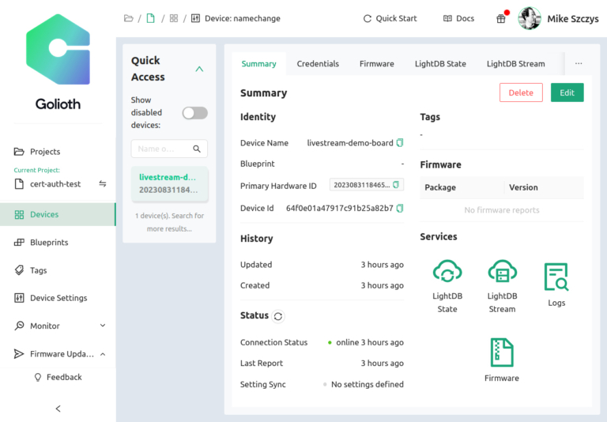This screenshot has height=422, width=607.
Task: Click the Golioth logo
Action: tap(58, 62)
